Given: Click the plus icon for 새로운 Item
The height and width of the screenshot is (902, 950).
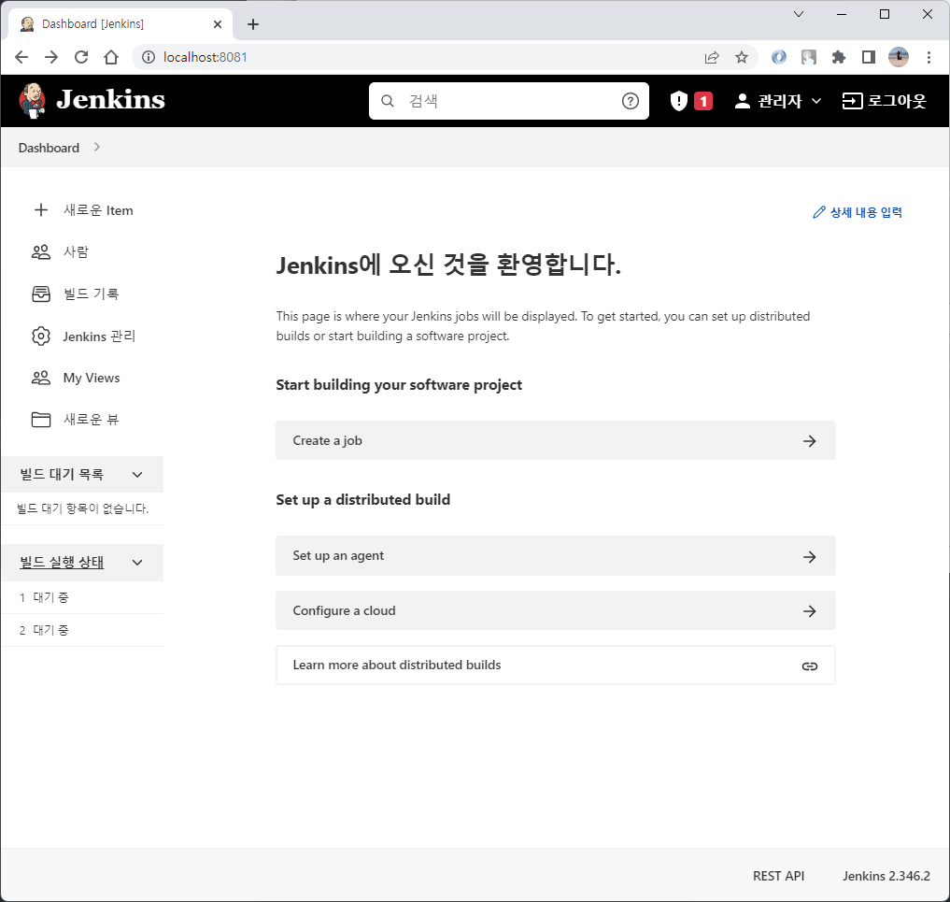Looking at the screenshot, I should click(x=40, y=209).
